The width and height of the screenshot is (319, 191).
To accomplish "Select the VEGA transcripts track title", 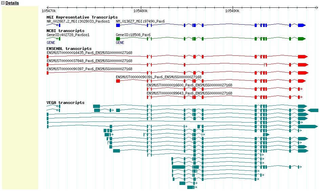I will pyautogui.click(x=65, y=103).
